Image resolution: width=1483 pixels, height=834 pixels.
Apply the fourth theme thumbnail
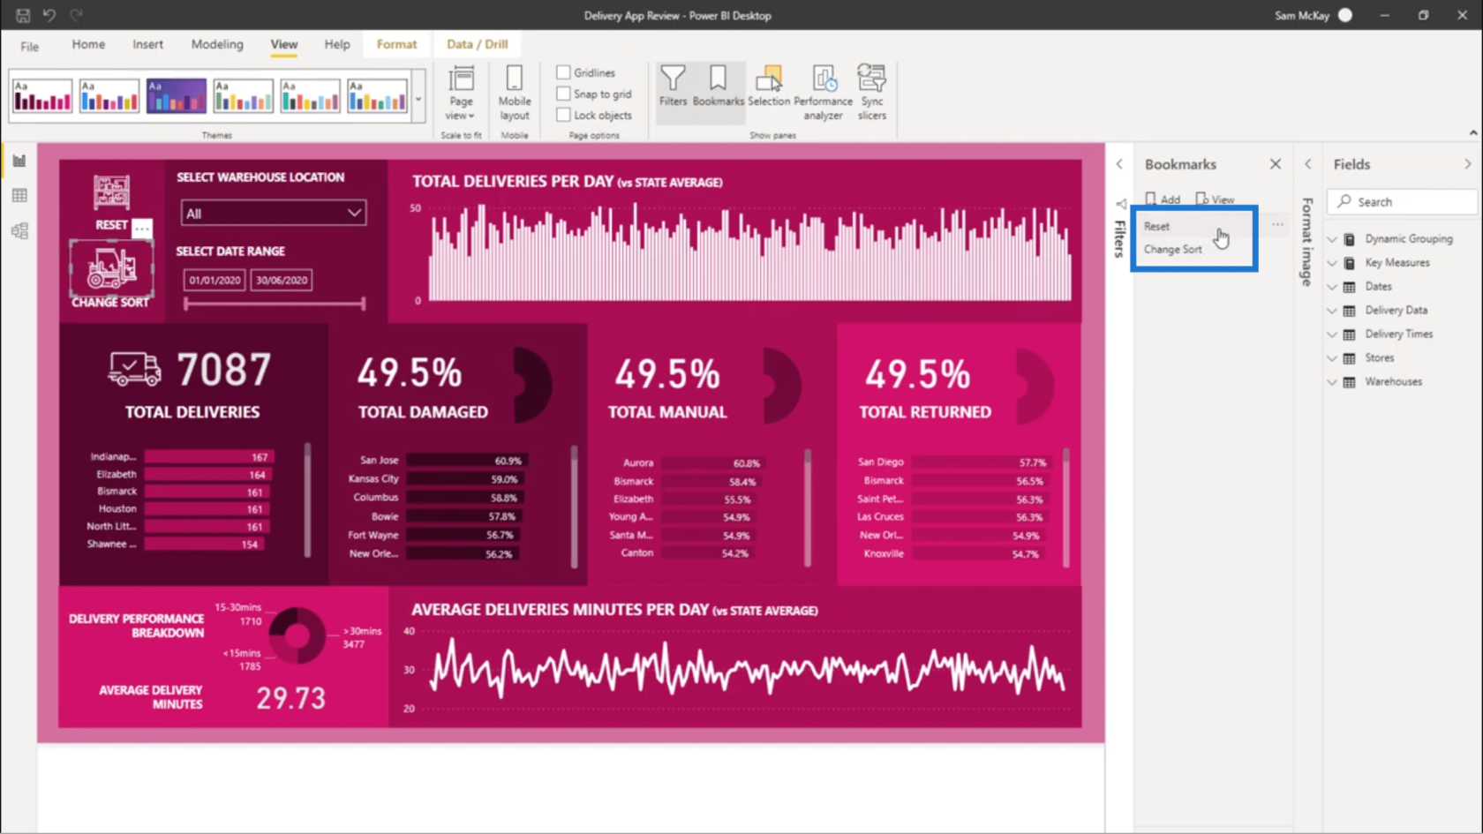(x=243, y=95)
